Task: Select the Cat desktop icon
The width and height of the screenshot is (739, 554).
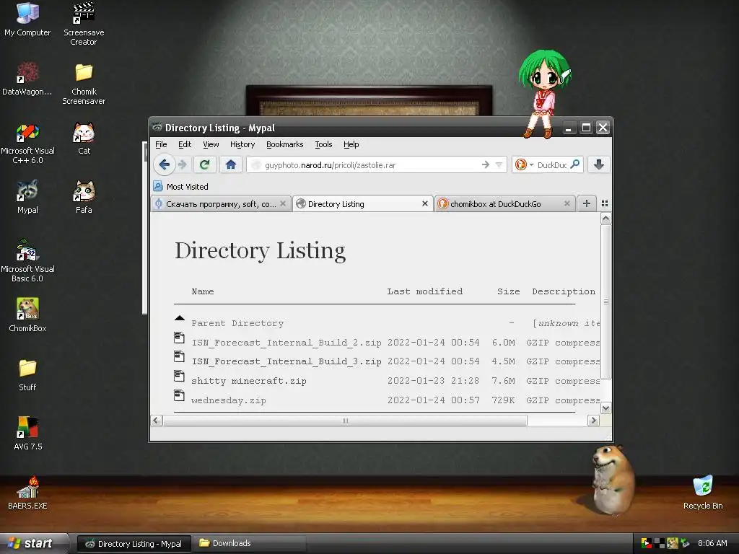Action: (x=84, y=138)
